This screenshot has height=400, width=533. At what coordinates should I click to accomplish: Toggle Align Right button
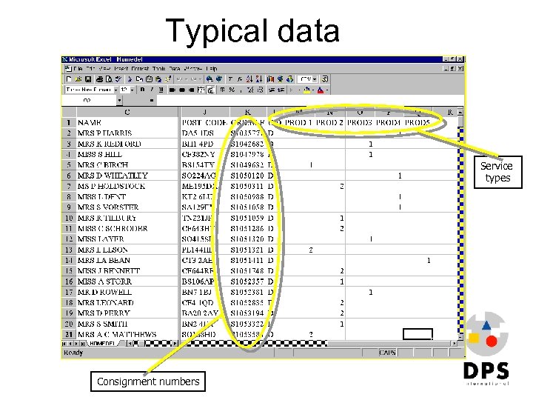tap(192, 90)
